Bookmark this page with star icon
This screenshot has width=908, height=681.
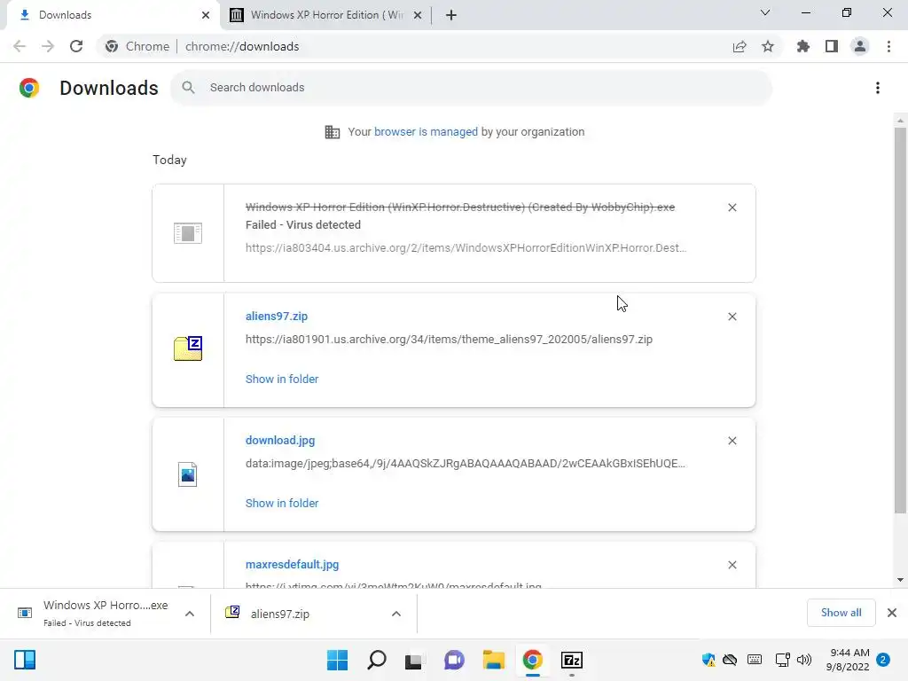click(768, 46)
